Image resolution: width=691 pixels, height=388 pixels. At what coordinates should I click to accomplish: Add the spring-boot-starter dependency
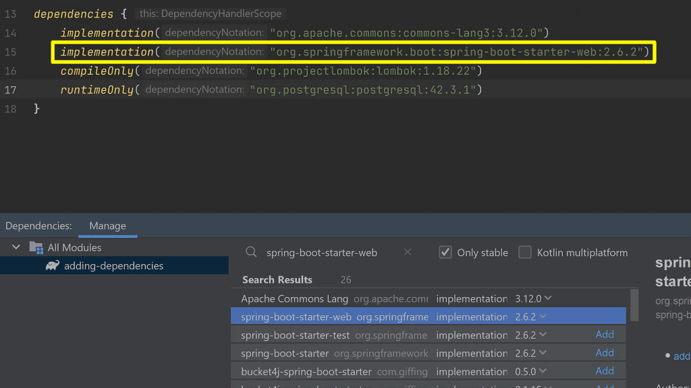pyautogui.click(x=605, y=353)
